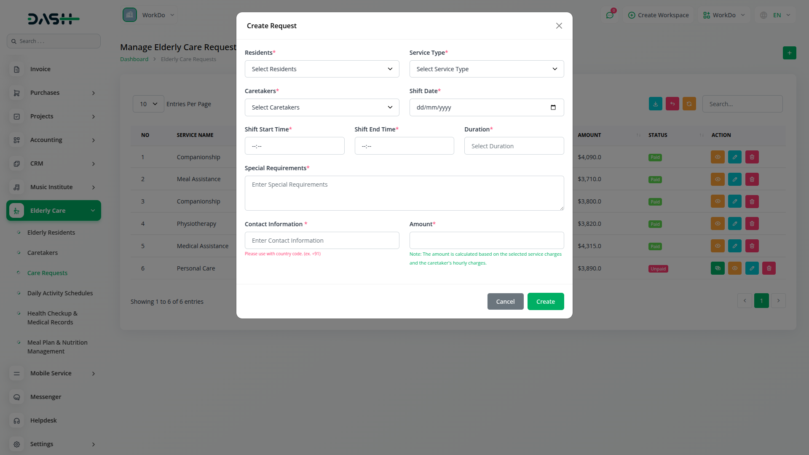Viewport: 809px width, 455px height.
Task: Open Daily Activity Schedules in sidebar
Action: pyautogui.click(x=60, y=293)
